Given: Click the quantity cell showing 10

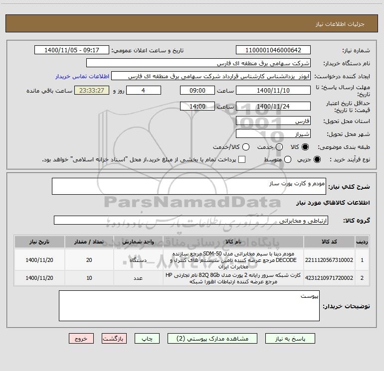Looking at the screenshot, I should 89,278.
